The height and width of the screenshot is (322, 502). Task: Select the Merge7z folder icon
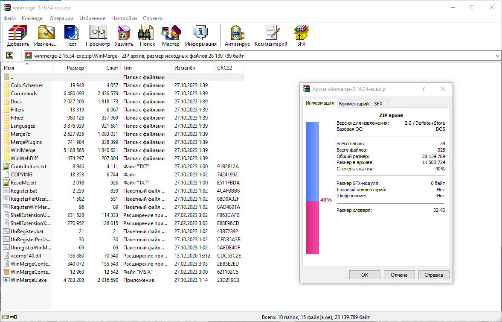(6, 134)
